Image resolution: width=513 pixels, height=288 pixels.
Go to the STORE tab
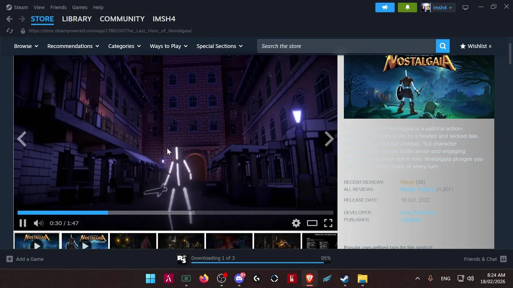(x=42, y=19)
